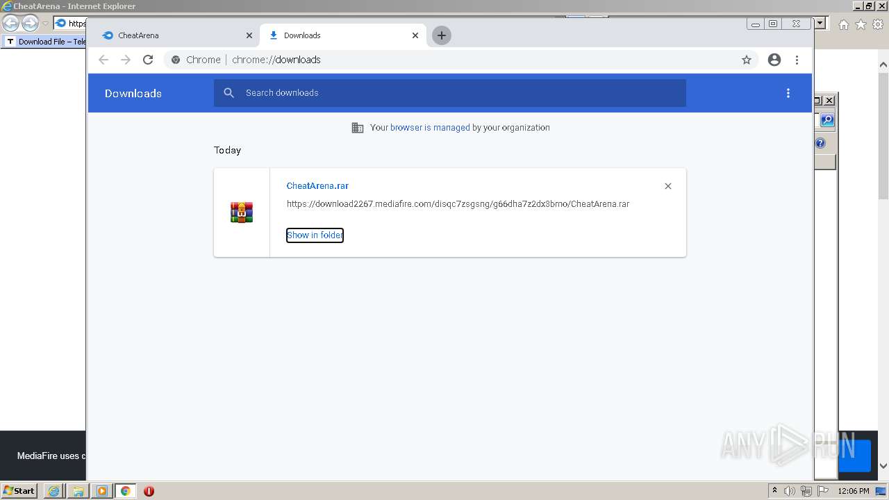Close the CheatArena tab
The width and height of the screenshot is (889, 500).
coord(249,35)
